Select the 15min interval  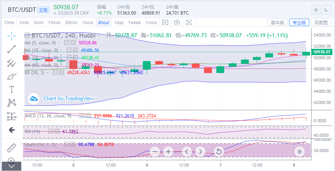pos(54,23)
